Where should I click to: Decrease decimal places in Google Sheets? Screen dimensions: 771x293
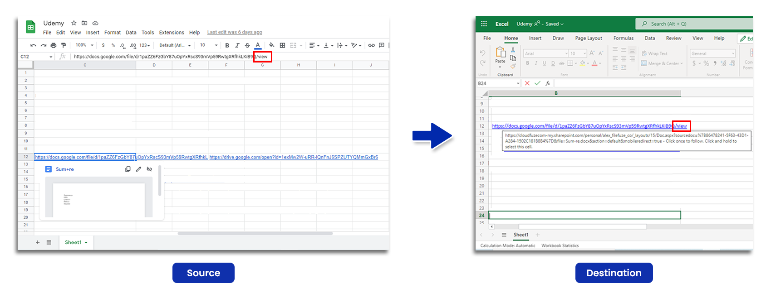pyautogui.click(x=123, y=45)
